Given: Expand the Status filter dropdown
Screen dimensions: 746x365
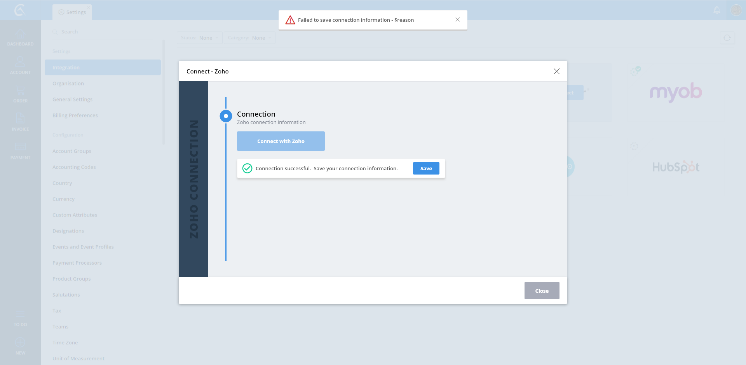Looking at the screenshot, I should coord(200,38).
